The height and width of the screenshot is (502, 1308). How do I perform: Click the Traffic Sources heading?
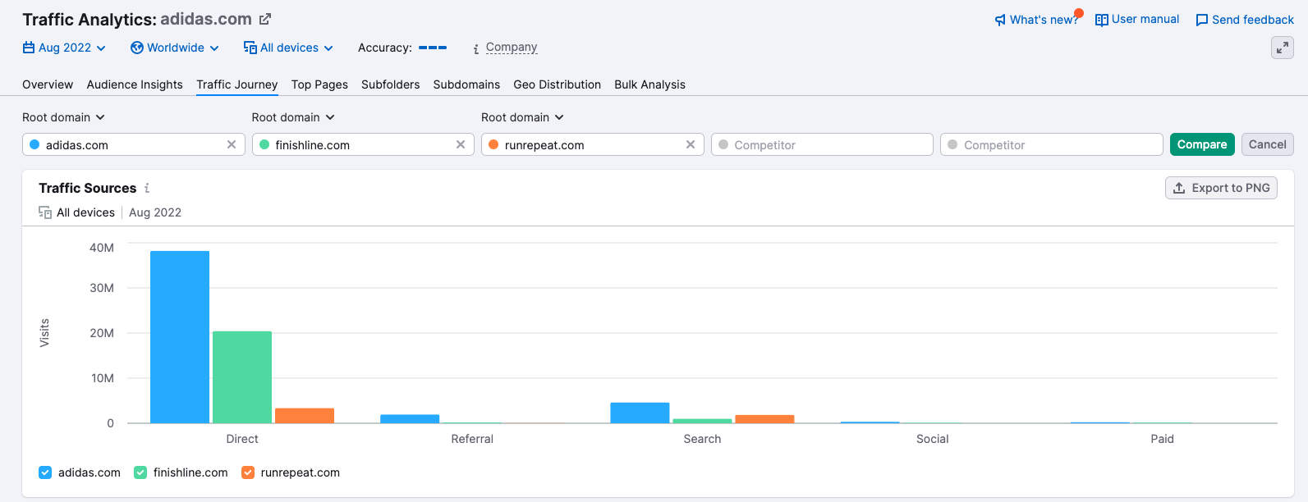coord(88,188)
